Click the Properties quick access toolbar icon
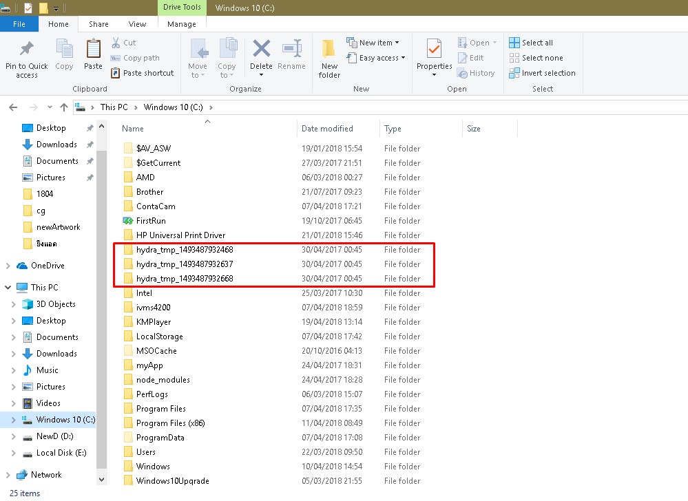This screenshot has height=501, width=688. (x=28, y=8)
